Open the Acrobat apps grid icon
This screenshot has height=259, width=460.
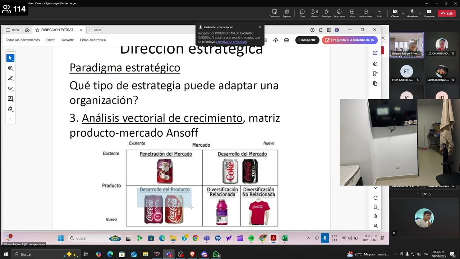pos(328,30)
